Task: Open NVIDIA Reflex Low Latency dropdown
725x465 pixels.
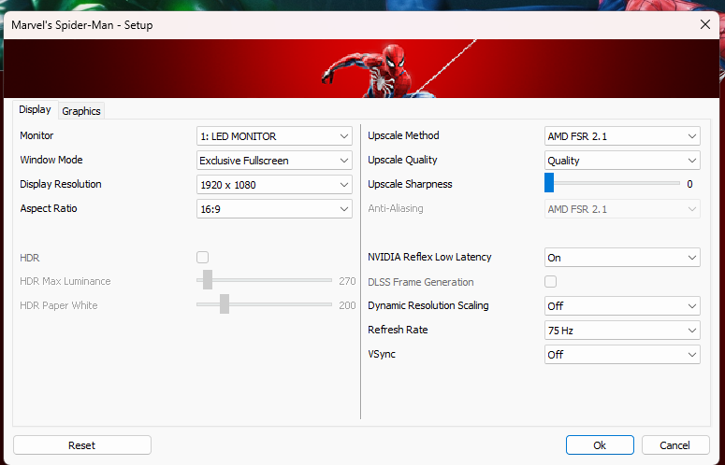Action: click(x=622, y=258)
